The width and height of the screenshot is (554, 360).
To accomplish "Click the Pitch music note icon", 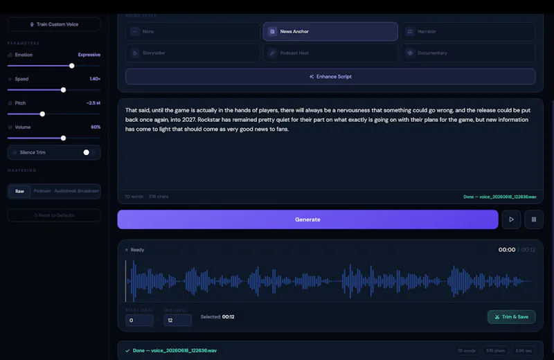I will (x=10, y=102).
